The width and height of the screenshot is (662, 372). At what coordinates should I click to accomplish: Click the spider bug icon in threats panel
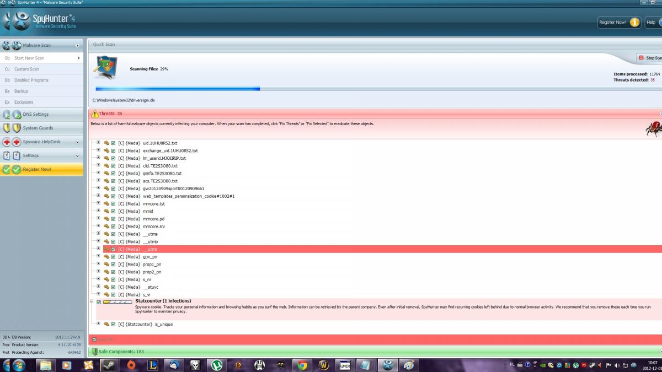pos(654,129)
